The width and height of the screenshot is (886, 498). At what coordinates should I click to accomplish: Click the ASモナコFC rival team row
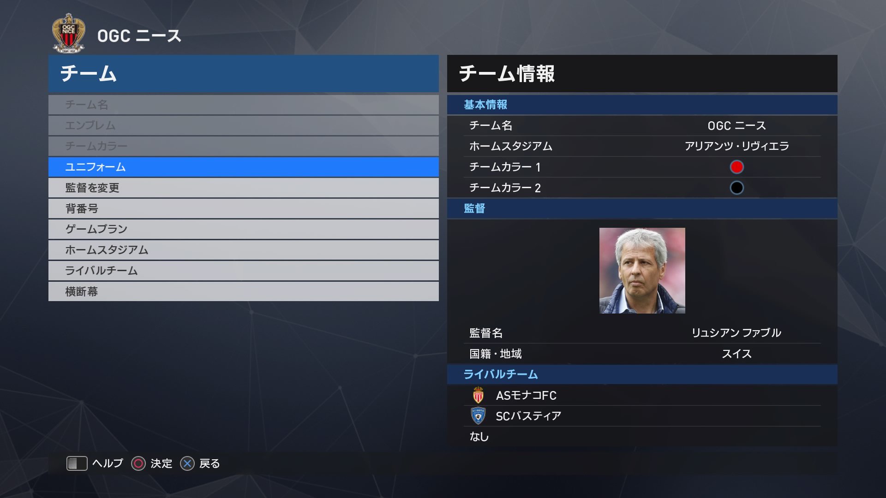click(642, 395)
